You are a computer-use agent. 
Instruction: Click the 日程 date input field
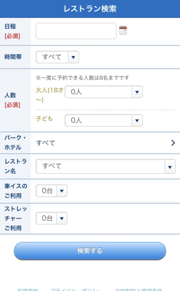coord(76,31)
